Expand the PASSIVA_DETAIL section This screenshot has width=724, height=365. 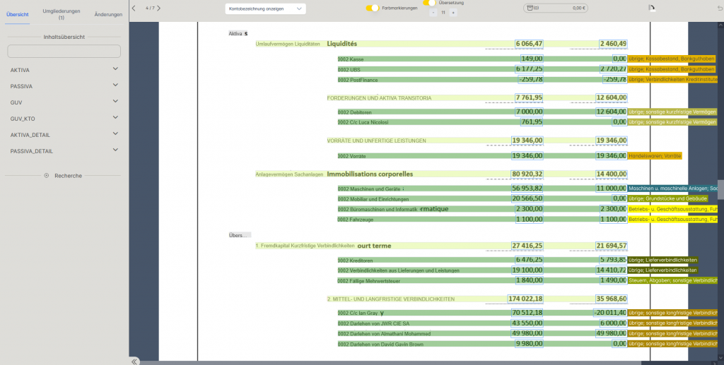(115, 150)
